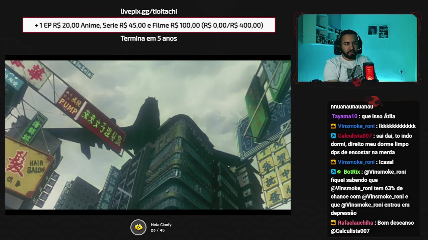Screen dimensions: 428x240
Task: Click the blue arrow badge beside Calculista007
Action: click(x=333, y=136)
